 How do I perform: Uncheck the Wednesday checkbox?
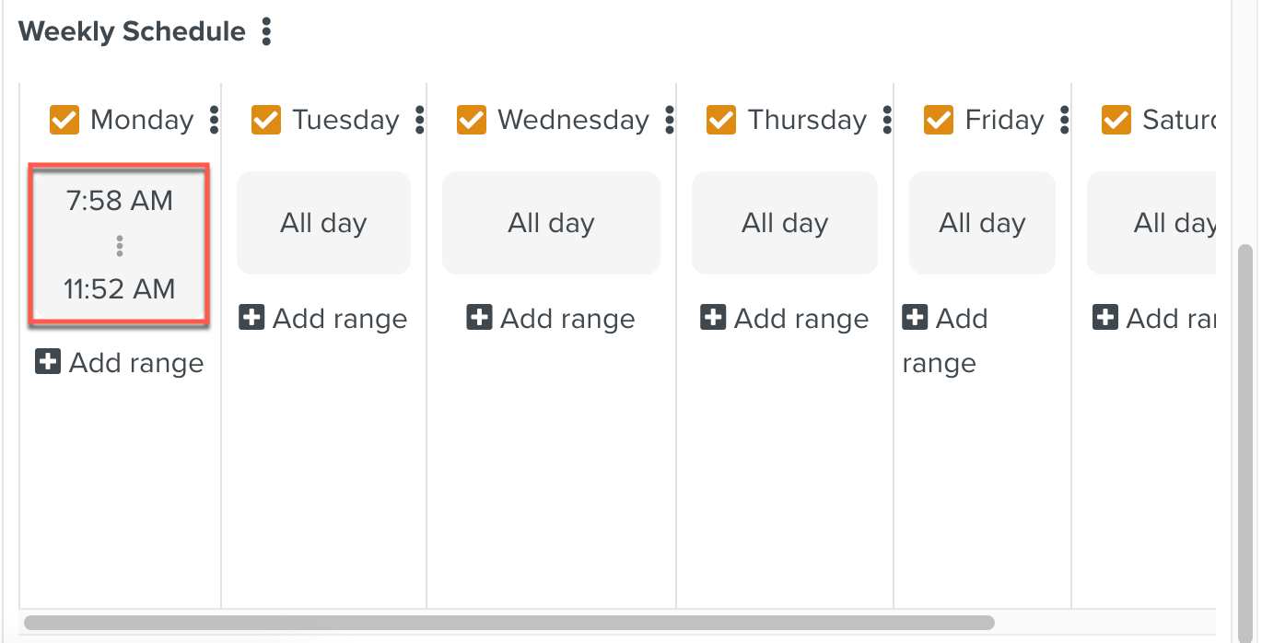coord(472,120)
